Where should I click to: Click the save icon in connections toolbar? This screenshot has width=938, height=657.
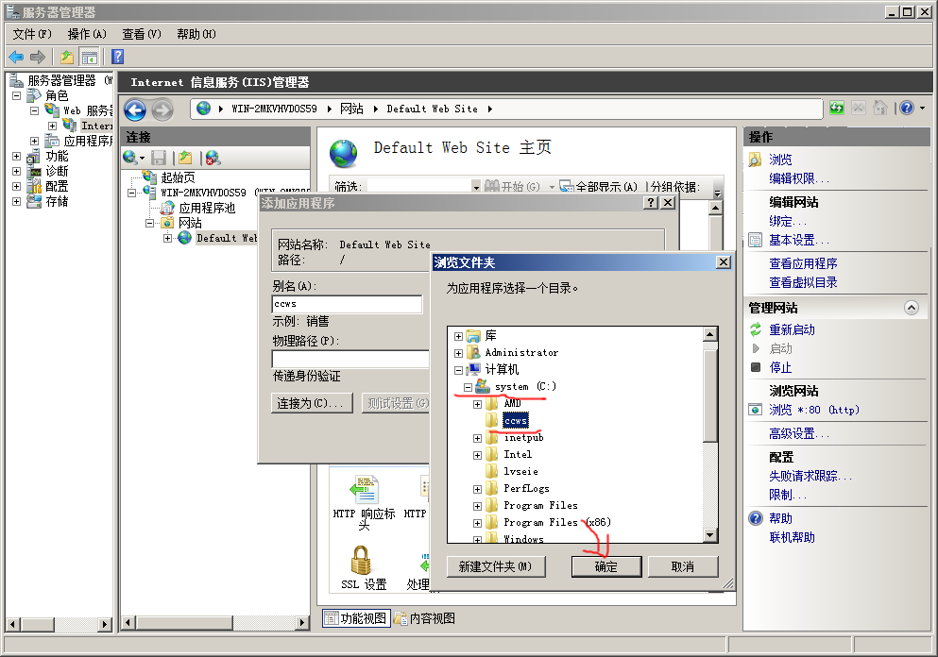pos(159,158)
